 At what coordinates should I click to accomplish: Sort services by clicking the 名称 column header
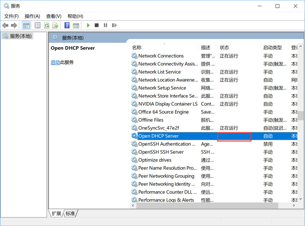point(136,47)
